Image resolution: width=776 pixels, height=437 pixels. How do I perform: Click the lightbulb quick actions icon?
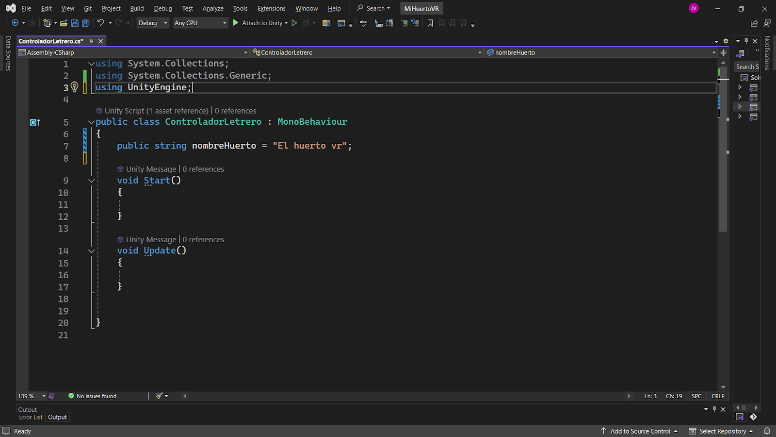pyautogui.click(x=74, y=87)
